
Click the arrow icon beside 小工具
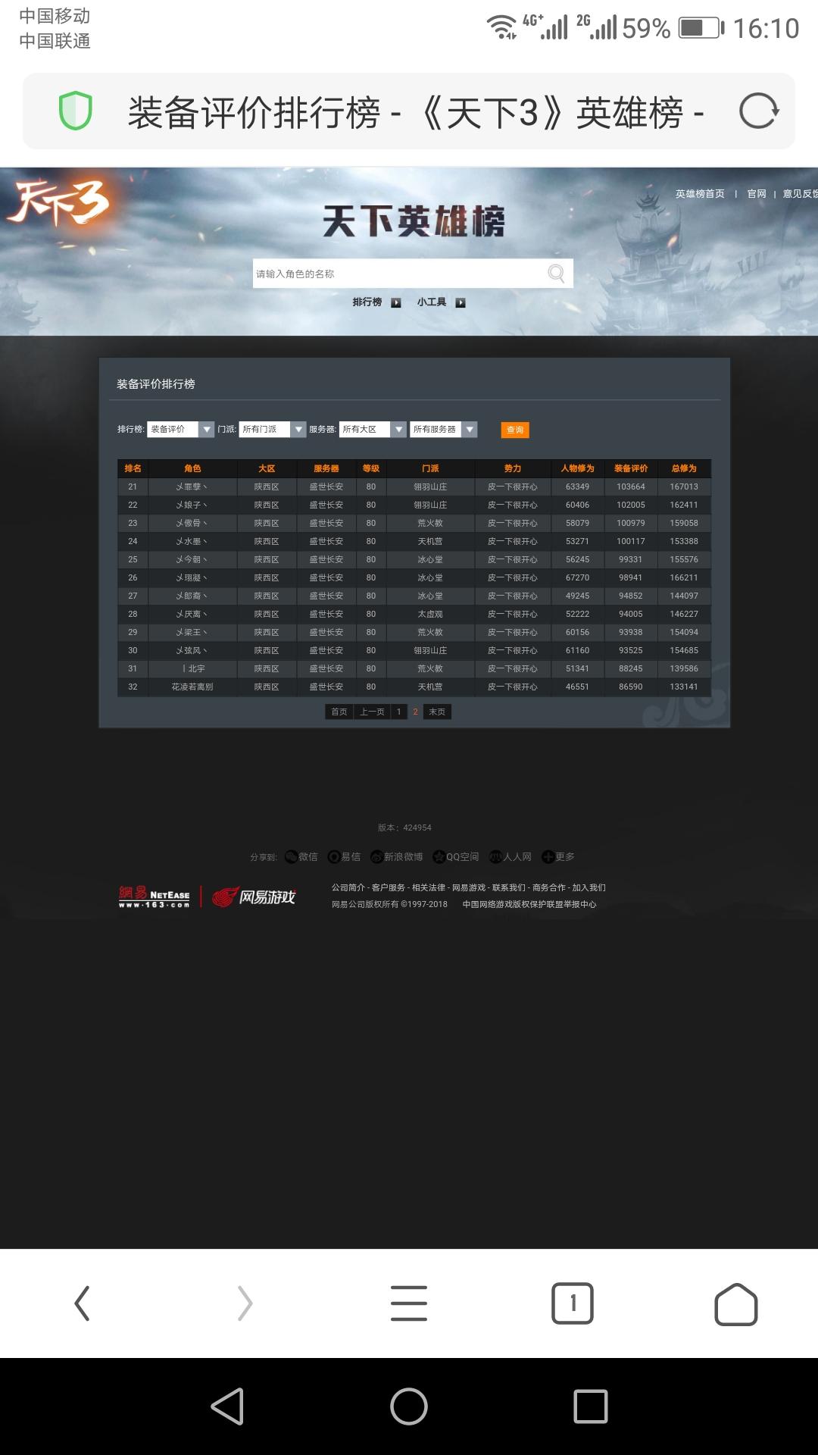tap(461, 302)
